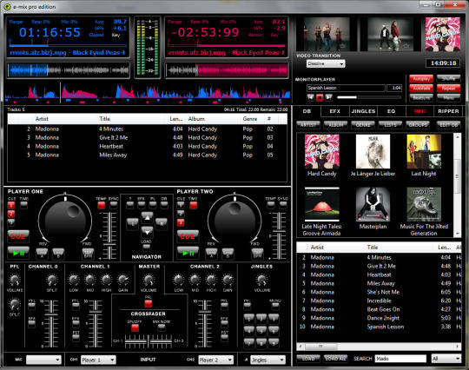Click Player One Loop B button

[x=58, y=254]
